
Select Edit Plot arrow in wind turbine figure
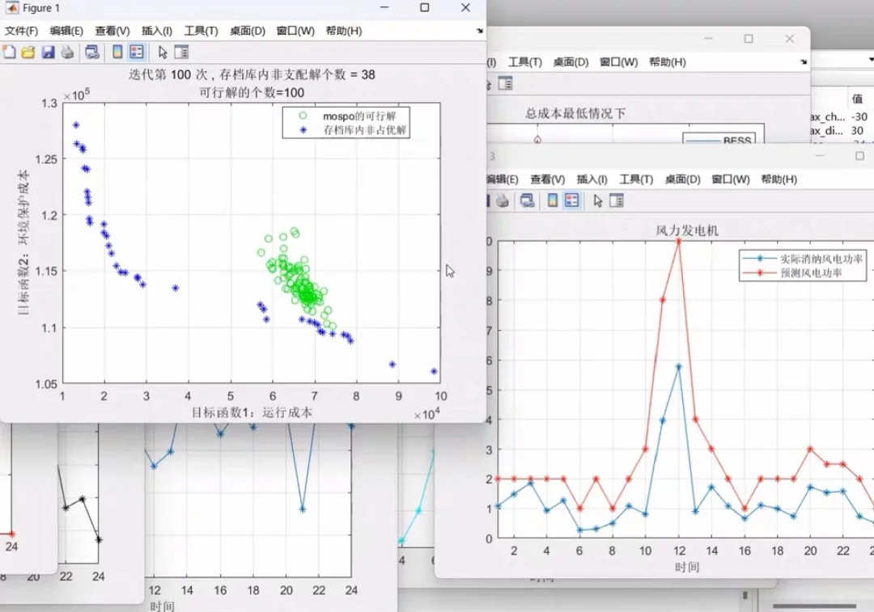[597, 200]
